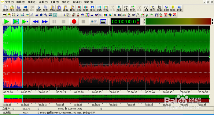This screenshot has height=115, width=214.
Task: Play the selection with the boxed play button
Action: pos(16,21)
